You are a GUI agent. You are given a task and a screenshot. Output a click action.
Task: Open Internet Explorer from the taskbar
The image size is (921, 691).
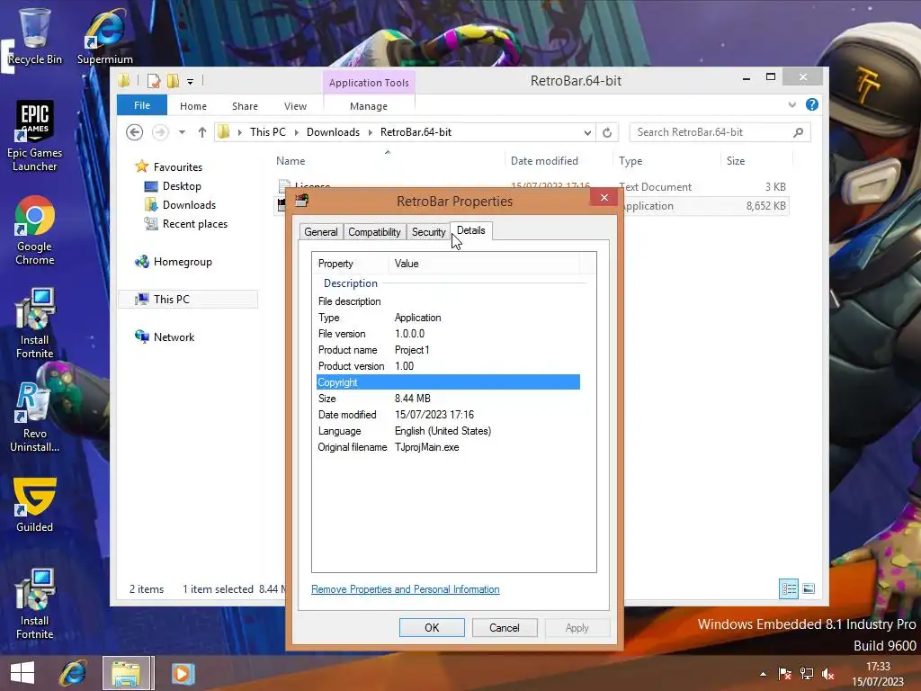(x=73, y=673)
